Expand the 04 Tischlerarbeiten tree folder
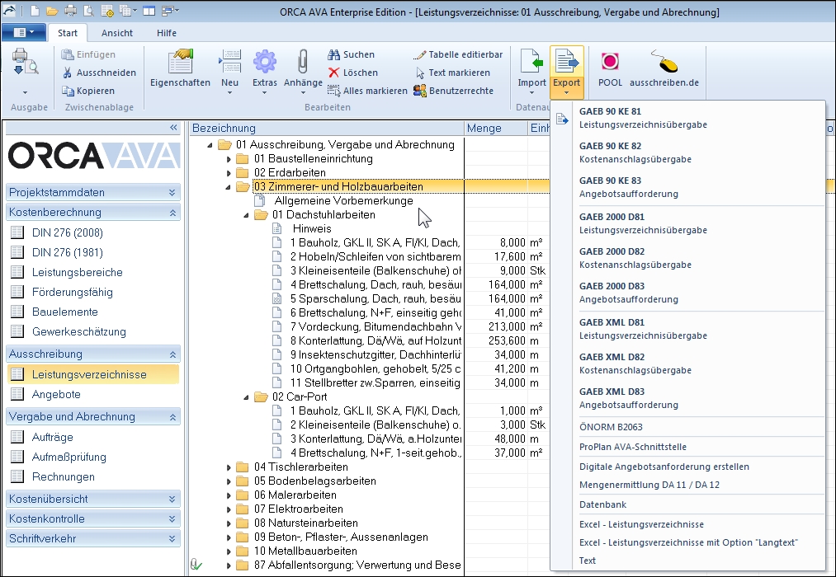The image size is (836, 577). point(229,467)
